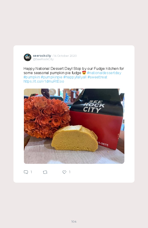Image resolution: width=148 pixels, height=228 pixels.
Task: Open the @SeeRockCity handle
Action: [x=43, y=59]
